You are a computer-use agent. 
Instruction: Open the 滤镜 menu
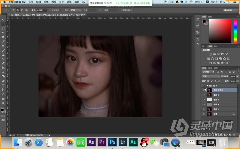[x=77, y=2]
